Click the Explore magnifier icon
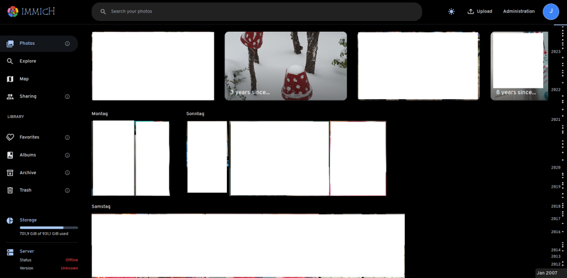Viewport: 567px width, 278px height. (x=10, y=61)
